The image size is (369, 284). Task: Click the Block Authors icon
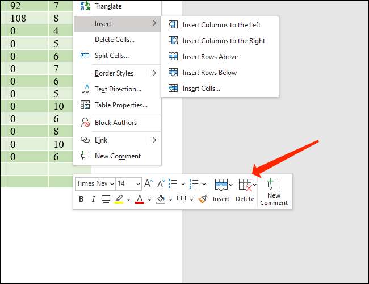(85, 123)
